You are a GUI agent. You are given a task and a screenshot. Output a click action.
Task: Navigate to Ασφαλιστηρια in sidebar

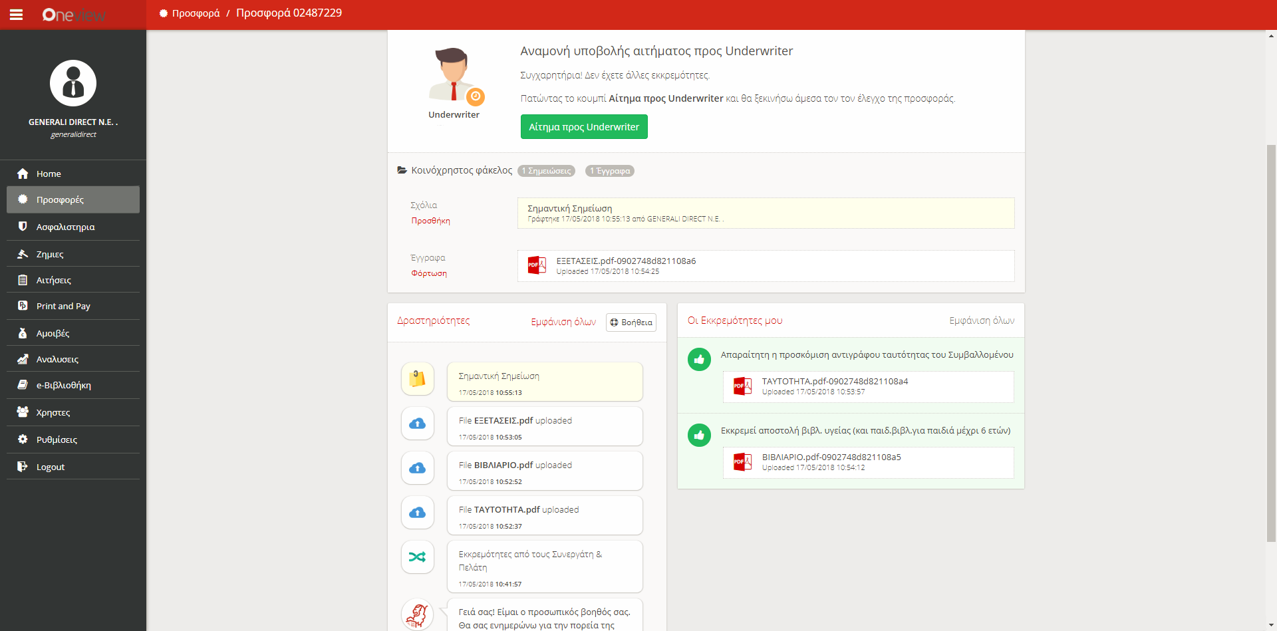click(x=65, y=227)
